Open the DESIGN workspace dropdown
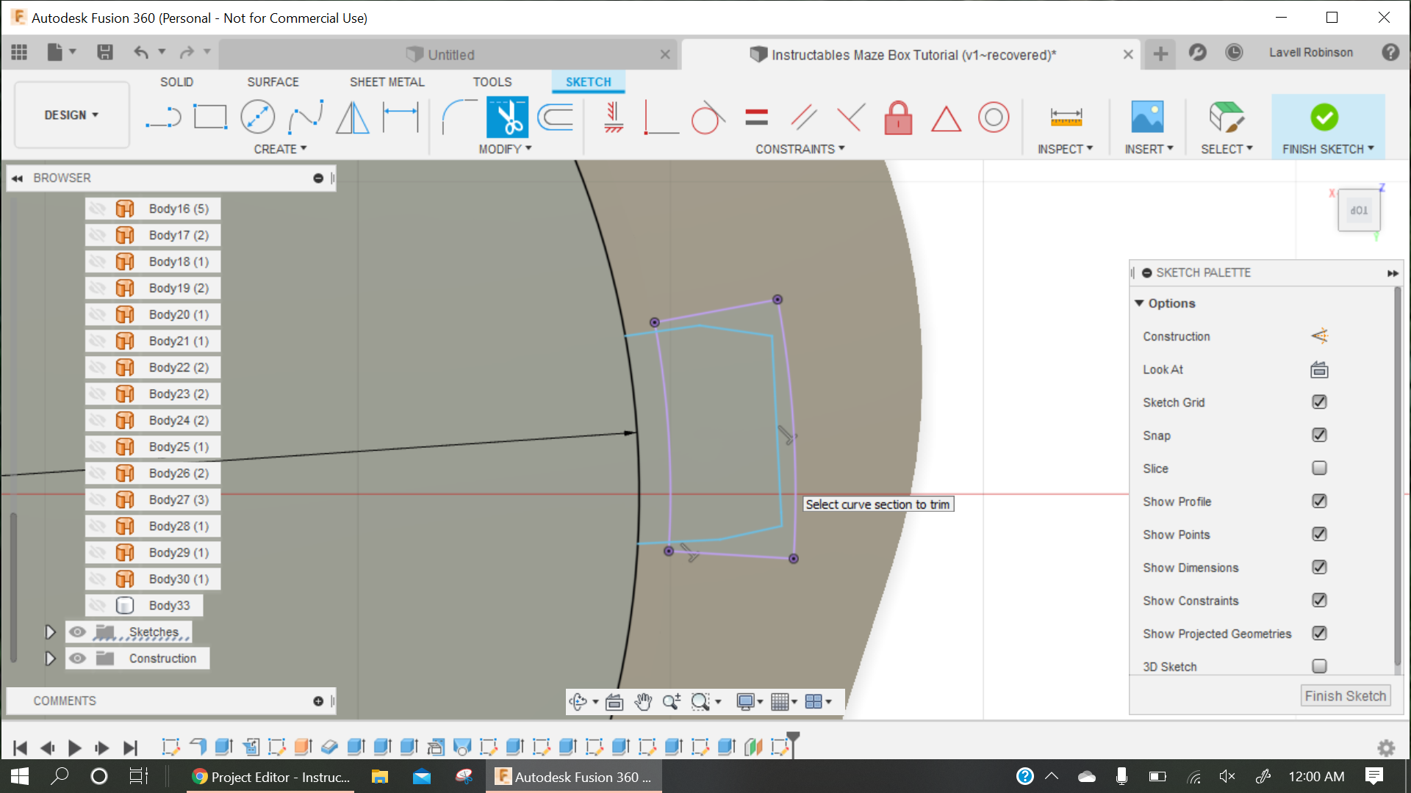Image resolution: width=1411 pixels, height=793 pixels. pyautogui.click(x=71, y=115)
